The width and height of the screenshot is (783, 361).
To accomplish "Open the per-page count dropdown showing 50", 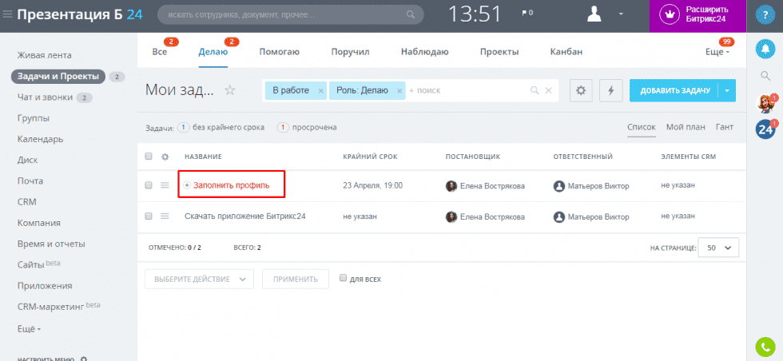I will pos(718,248).
